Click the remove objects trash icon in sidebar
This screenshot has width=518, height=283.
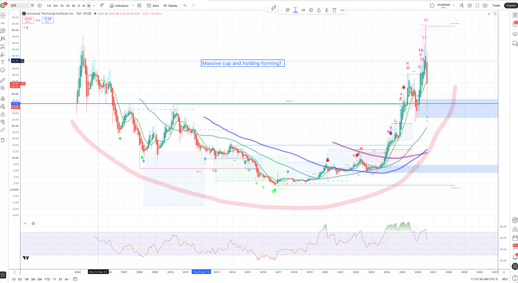coord(3,140)
